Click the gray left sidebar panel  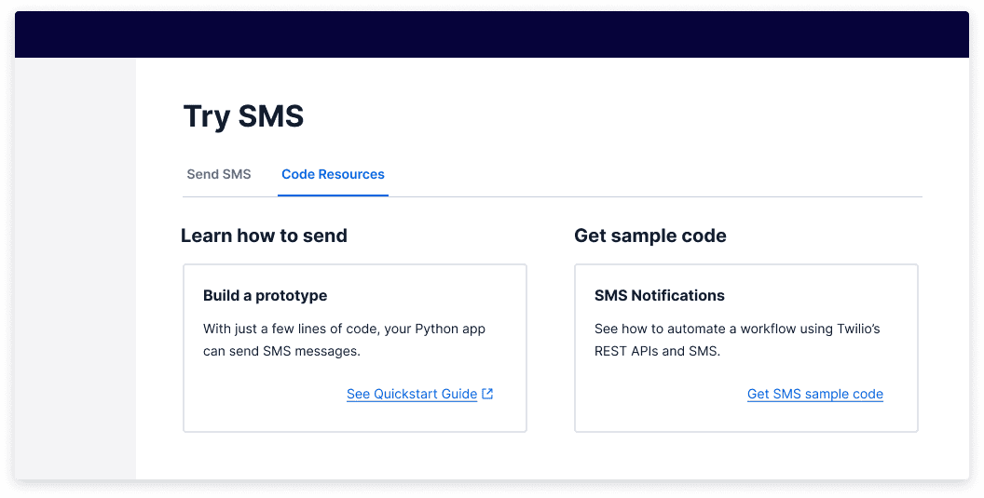click(x=75, y=268)
